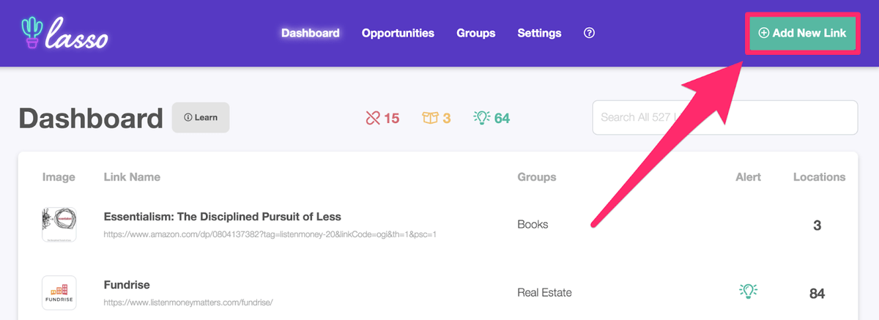Open the help question mark icon
The image size is (879, 320).
pos(589,33)
